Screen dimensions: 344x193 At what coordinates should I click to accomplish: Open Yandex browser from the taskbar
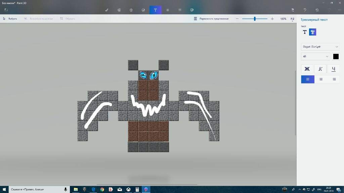click(x=111, y=190)
